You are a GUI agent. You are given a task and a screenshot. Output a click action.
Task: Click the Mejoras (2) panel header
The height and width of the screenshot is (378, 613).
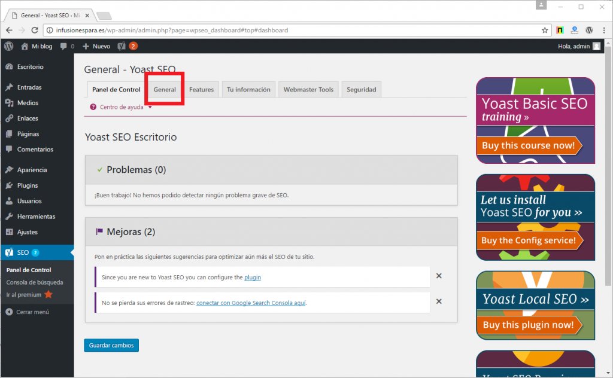pyautogui.click(x=271, y=232)
